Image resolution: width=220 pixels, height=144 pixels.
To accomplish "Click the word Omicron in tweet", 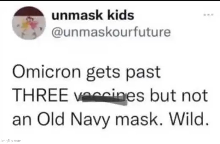I will 46,72.
